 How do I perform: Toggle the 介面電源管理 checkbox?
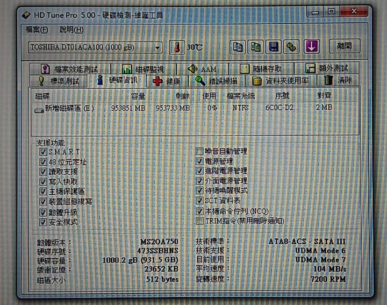click(x=199, y=181)
